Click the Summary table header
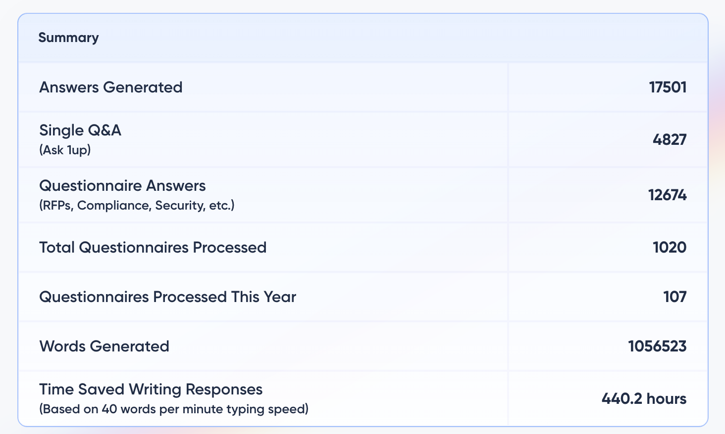This screenshot has width=725, height=434. click(68, 38)
